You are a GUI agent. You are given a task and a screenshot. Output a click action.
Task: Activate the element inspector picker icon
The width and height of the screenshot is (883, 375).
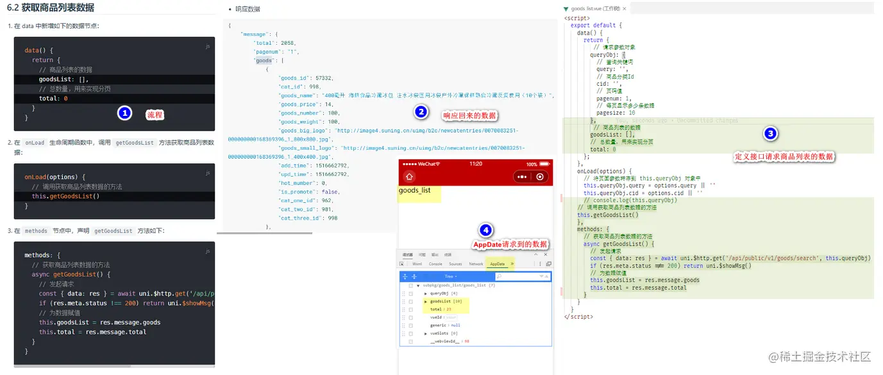[401, 264]
